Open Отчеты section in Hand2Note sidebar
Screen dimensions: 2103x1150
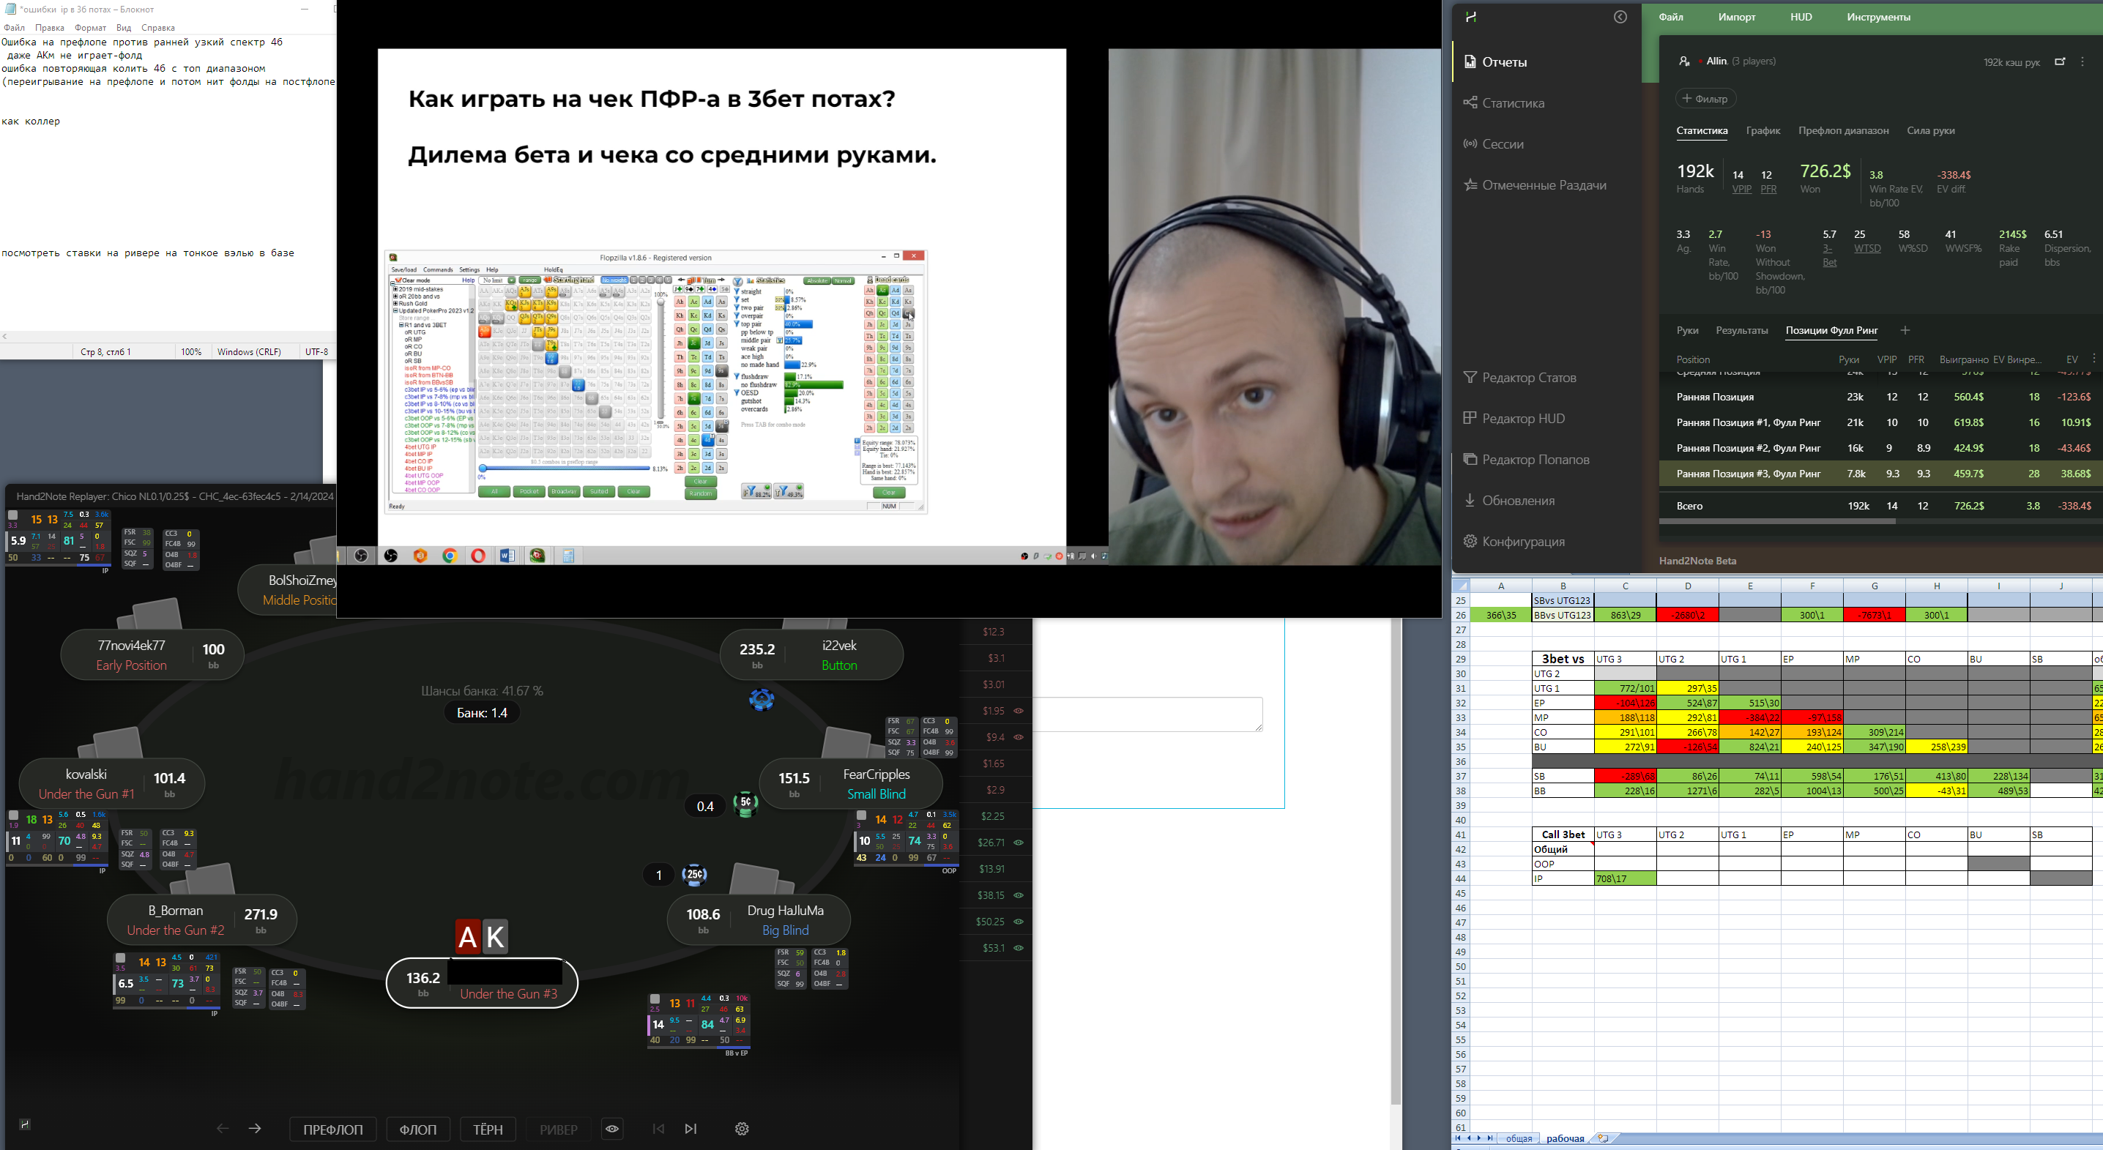(x=1495, y=62)
